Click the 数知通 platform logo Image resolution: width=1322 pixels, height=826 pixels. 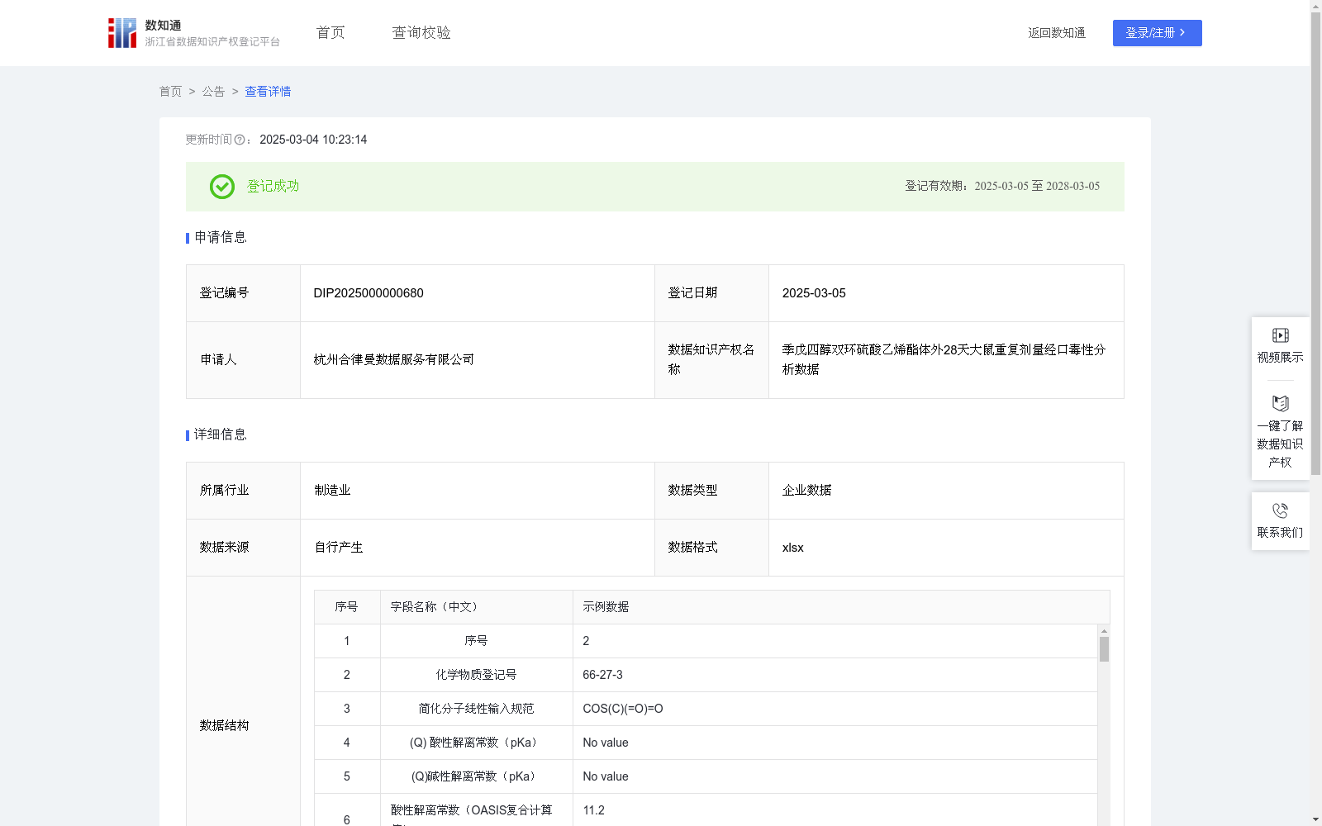point(193,33)
